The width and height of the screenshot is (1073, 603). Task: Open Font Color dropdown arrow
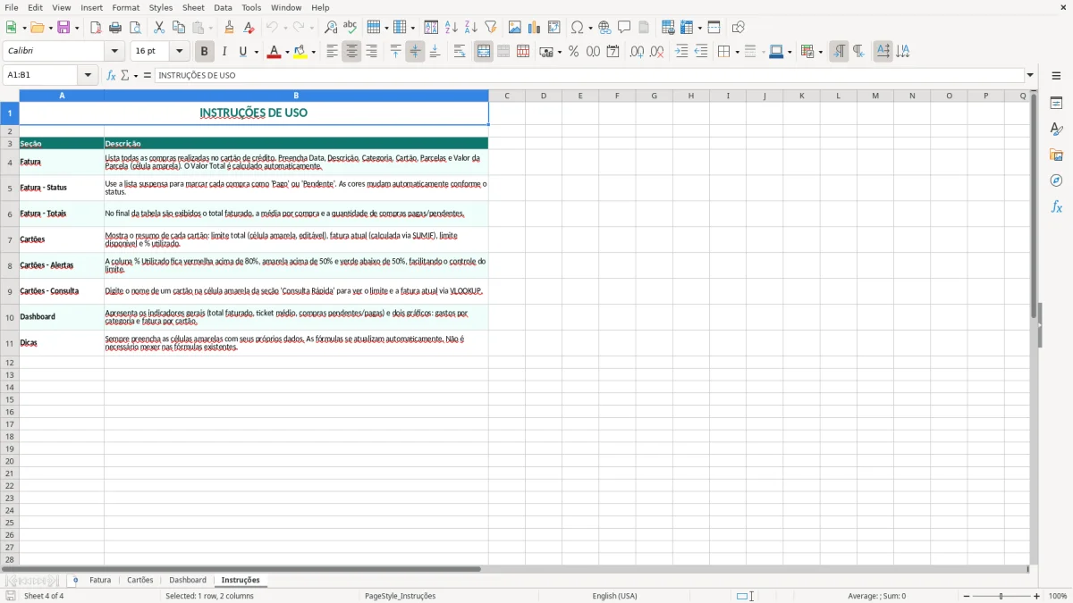pyautogui.click(x=287, y=52)
